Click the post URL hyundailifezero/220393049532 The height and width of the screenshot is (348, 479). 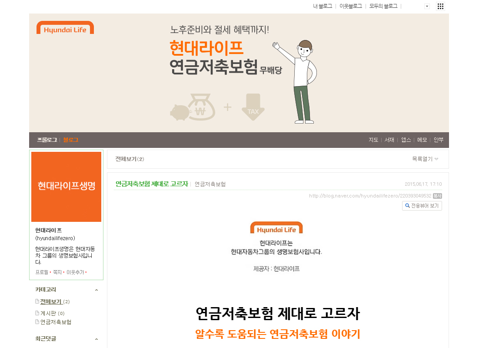click(x=370, y=196)
